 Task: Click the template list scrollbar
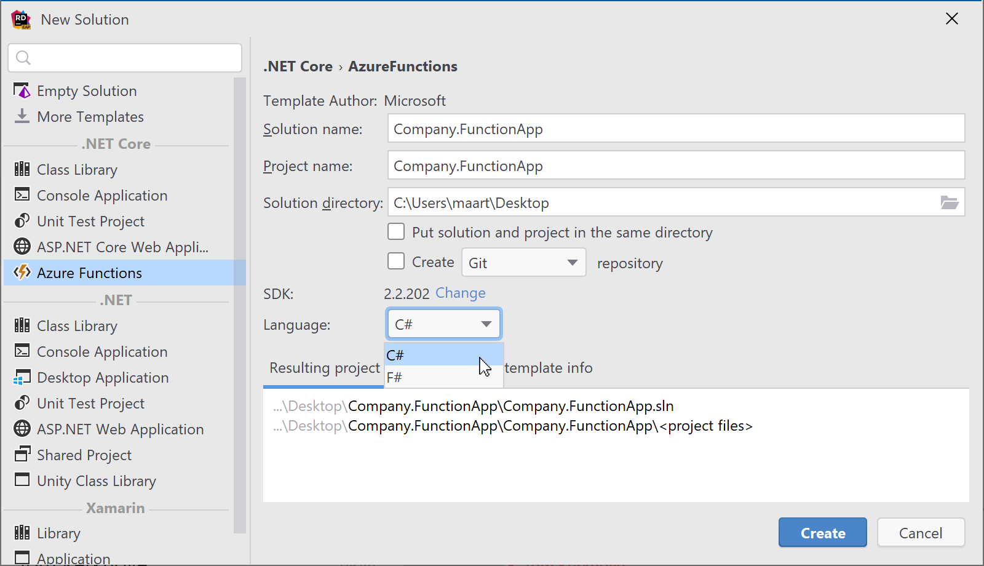[240, 305]
